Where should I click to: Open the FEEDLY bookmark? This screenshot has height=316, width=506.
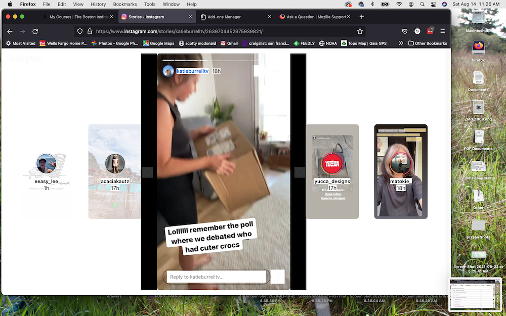pos(304,43)
